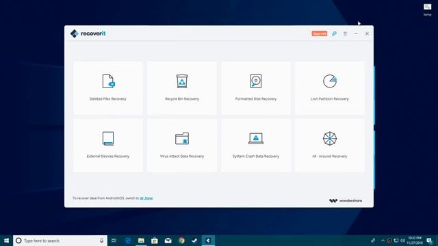Open the network icon in tray
Image resolution: width=438 pixels, height=246 pixels.
click(x=396, y=241)
